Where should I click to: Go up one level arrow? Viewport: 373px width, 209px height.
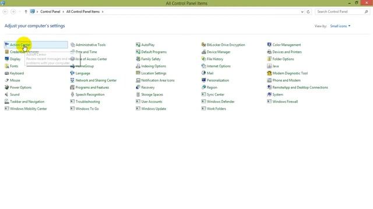pyautogui.click(x=26, y=12)
